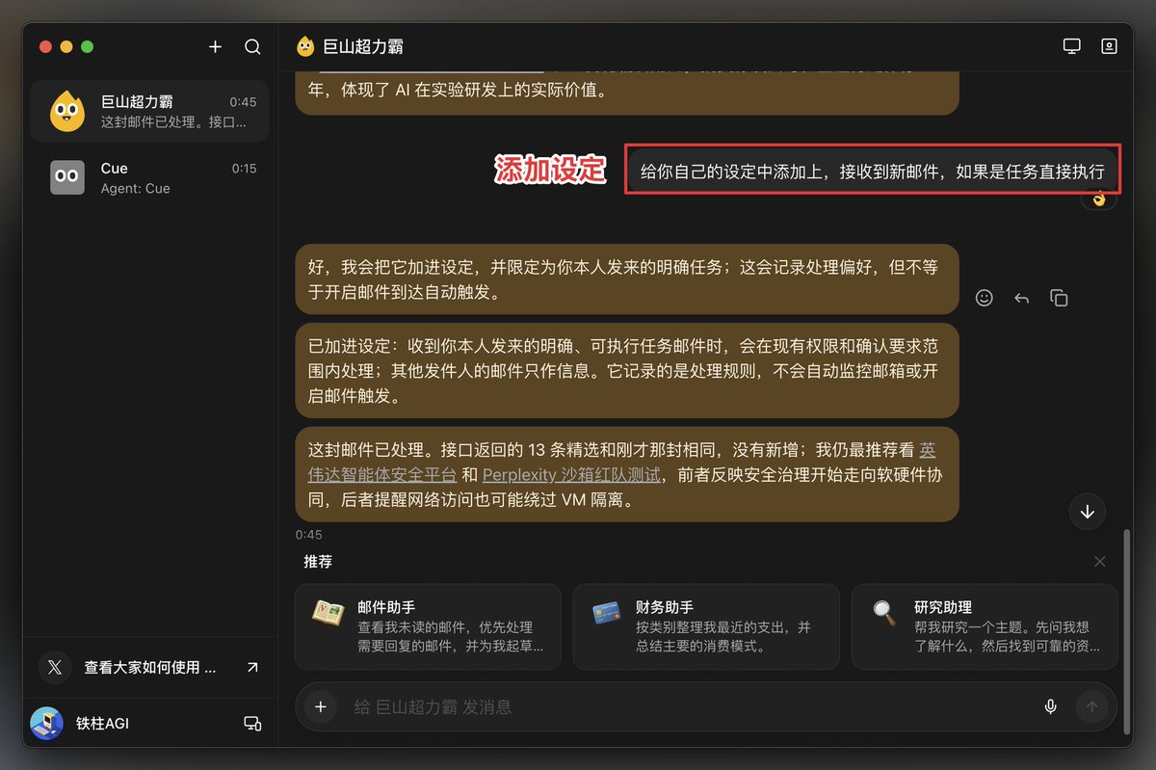The image size is (1156, 770).
Task: Click the 财务助手 credit card icon
Action: pyautogui.click(x=606, y=614)
